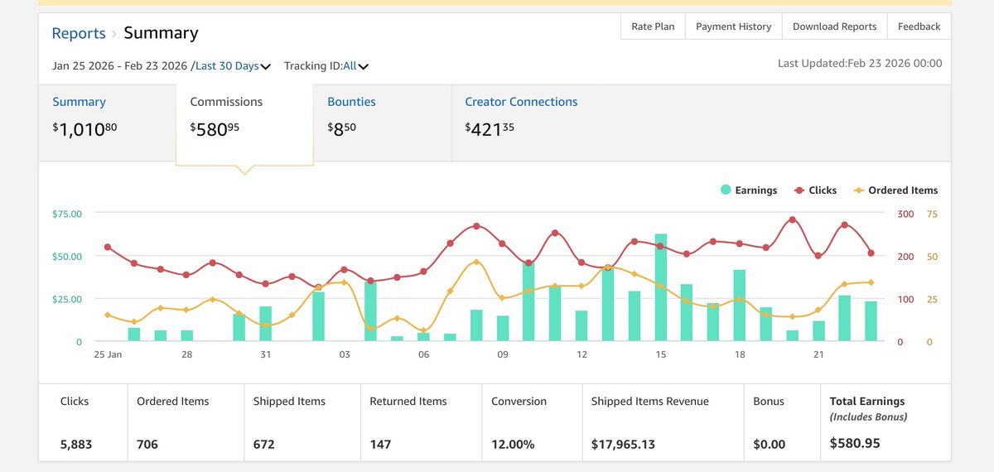Open the Rate Plan page

(x=653, y=26)
